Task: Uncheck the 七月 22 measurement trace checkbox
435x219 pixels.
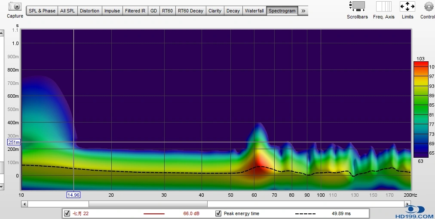Action: (67, 213)
